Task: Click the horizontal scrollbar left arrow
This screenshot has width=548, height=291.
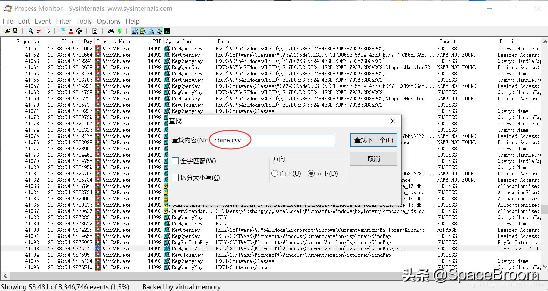Action: point(5,276)
